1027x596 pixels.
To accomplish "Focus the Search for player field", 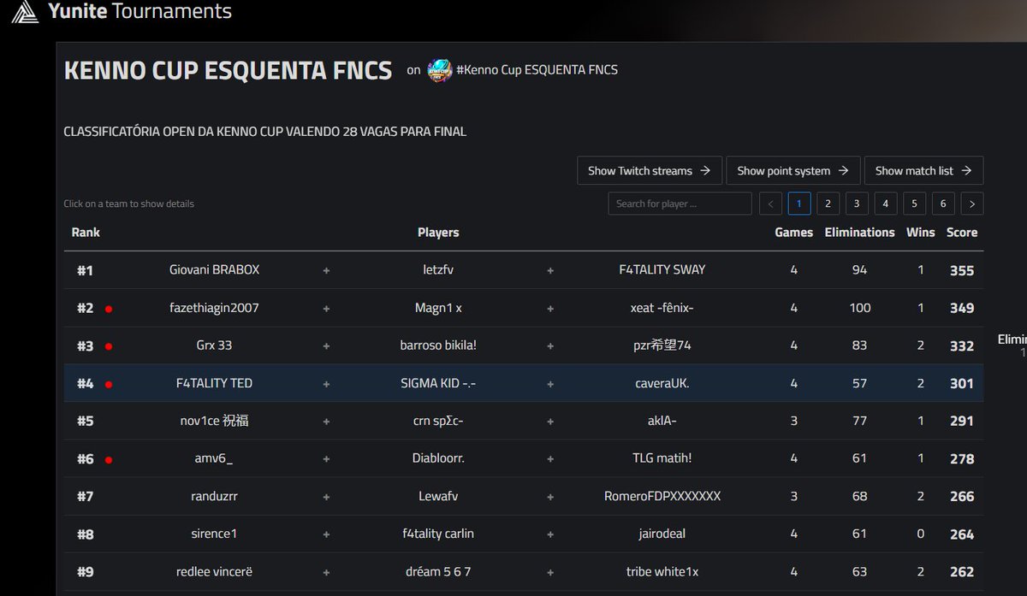I will 680,204.
